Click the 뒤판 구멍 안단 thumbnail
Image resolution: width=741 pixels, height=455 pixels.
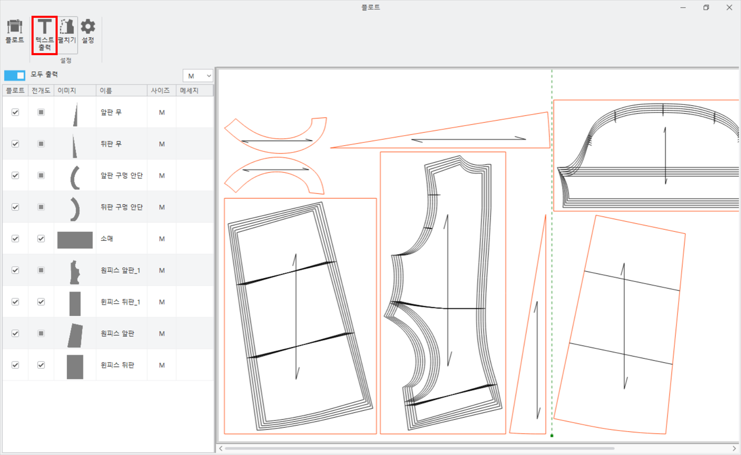(75, 209)
